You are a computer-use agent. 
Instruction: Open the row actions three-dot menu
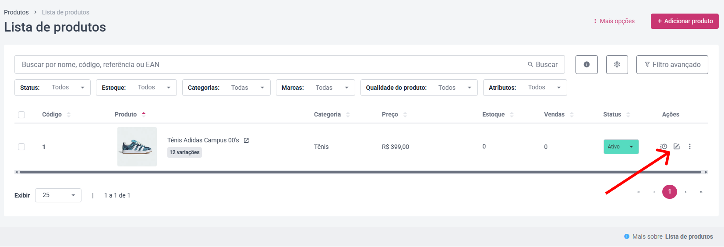689,146
